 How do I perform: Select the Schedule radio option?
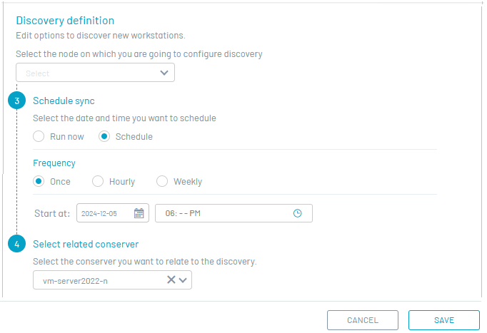point(104,136)
